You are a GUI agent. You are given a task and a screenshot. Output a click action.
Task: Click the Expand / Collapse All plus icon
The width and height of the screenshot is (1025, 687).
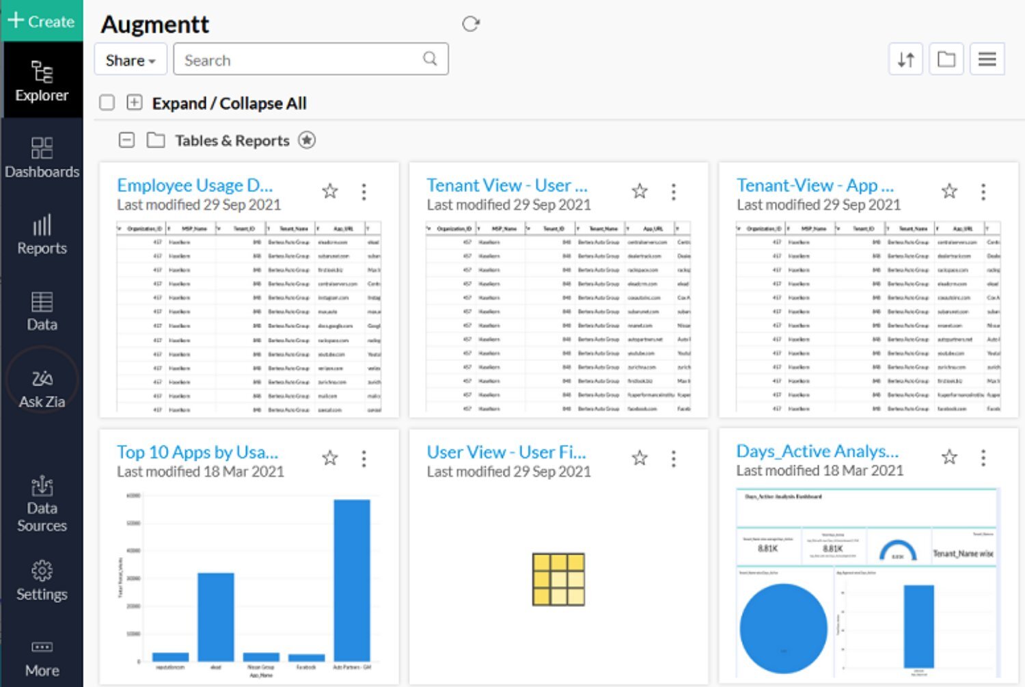coord(135,103)
